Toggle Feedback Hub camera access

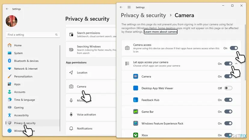tap(228, 100)
